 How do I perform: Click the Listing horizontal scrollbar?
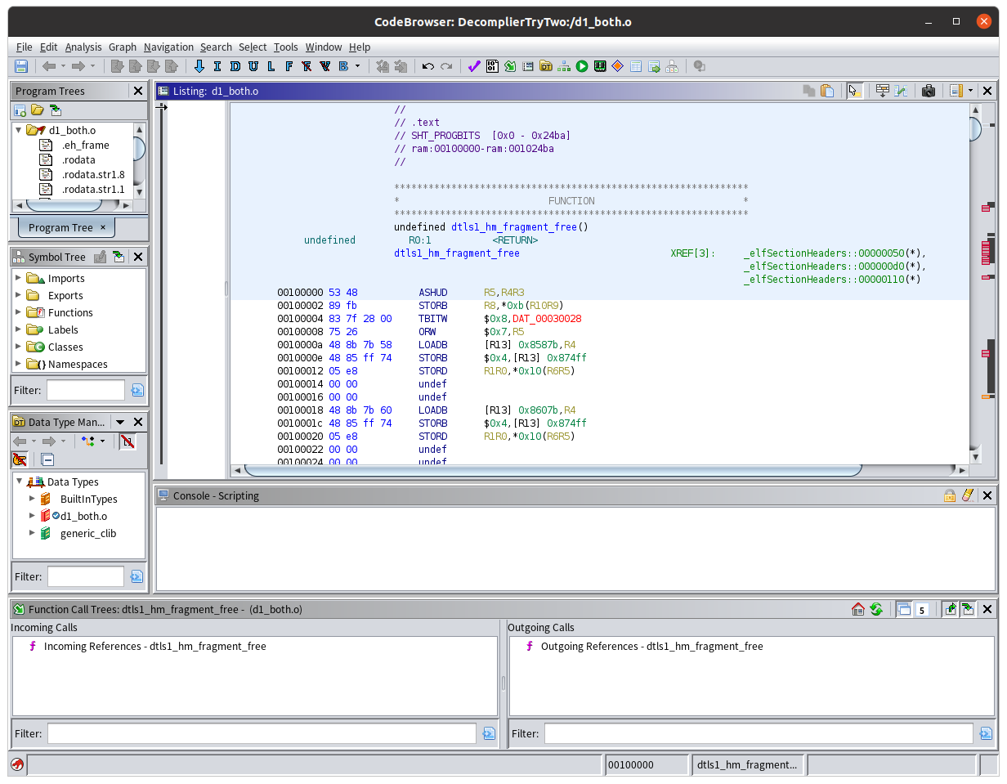553,470
